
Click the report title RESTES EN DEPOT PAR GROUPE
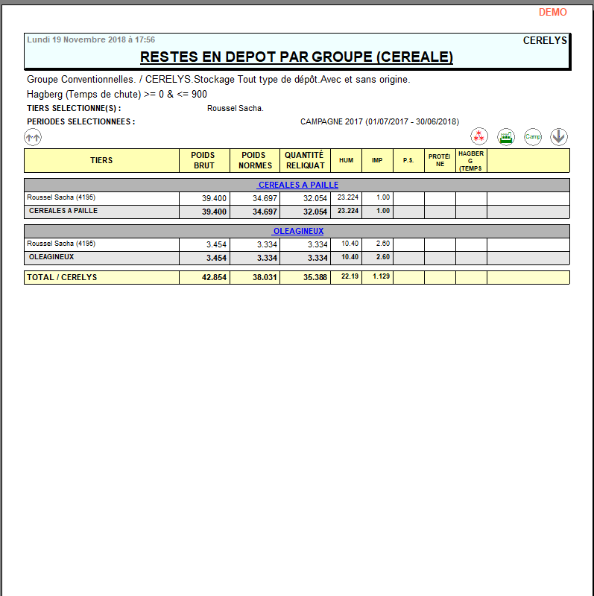click(x=297, y=57)
